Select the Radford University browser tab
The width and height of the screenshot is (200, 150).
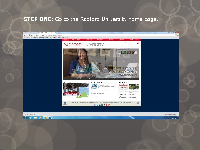(47, 33)
